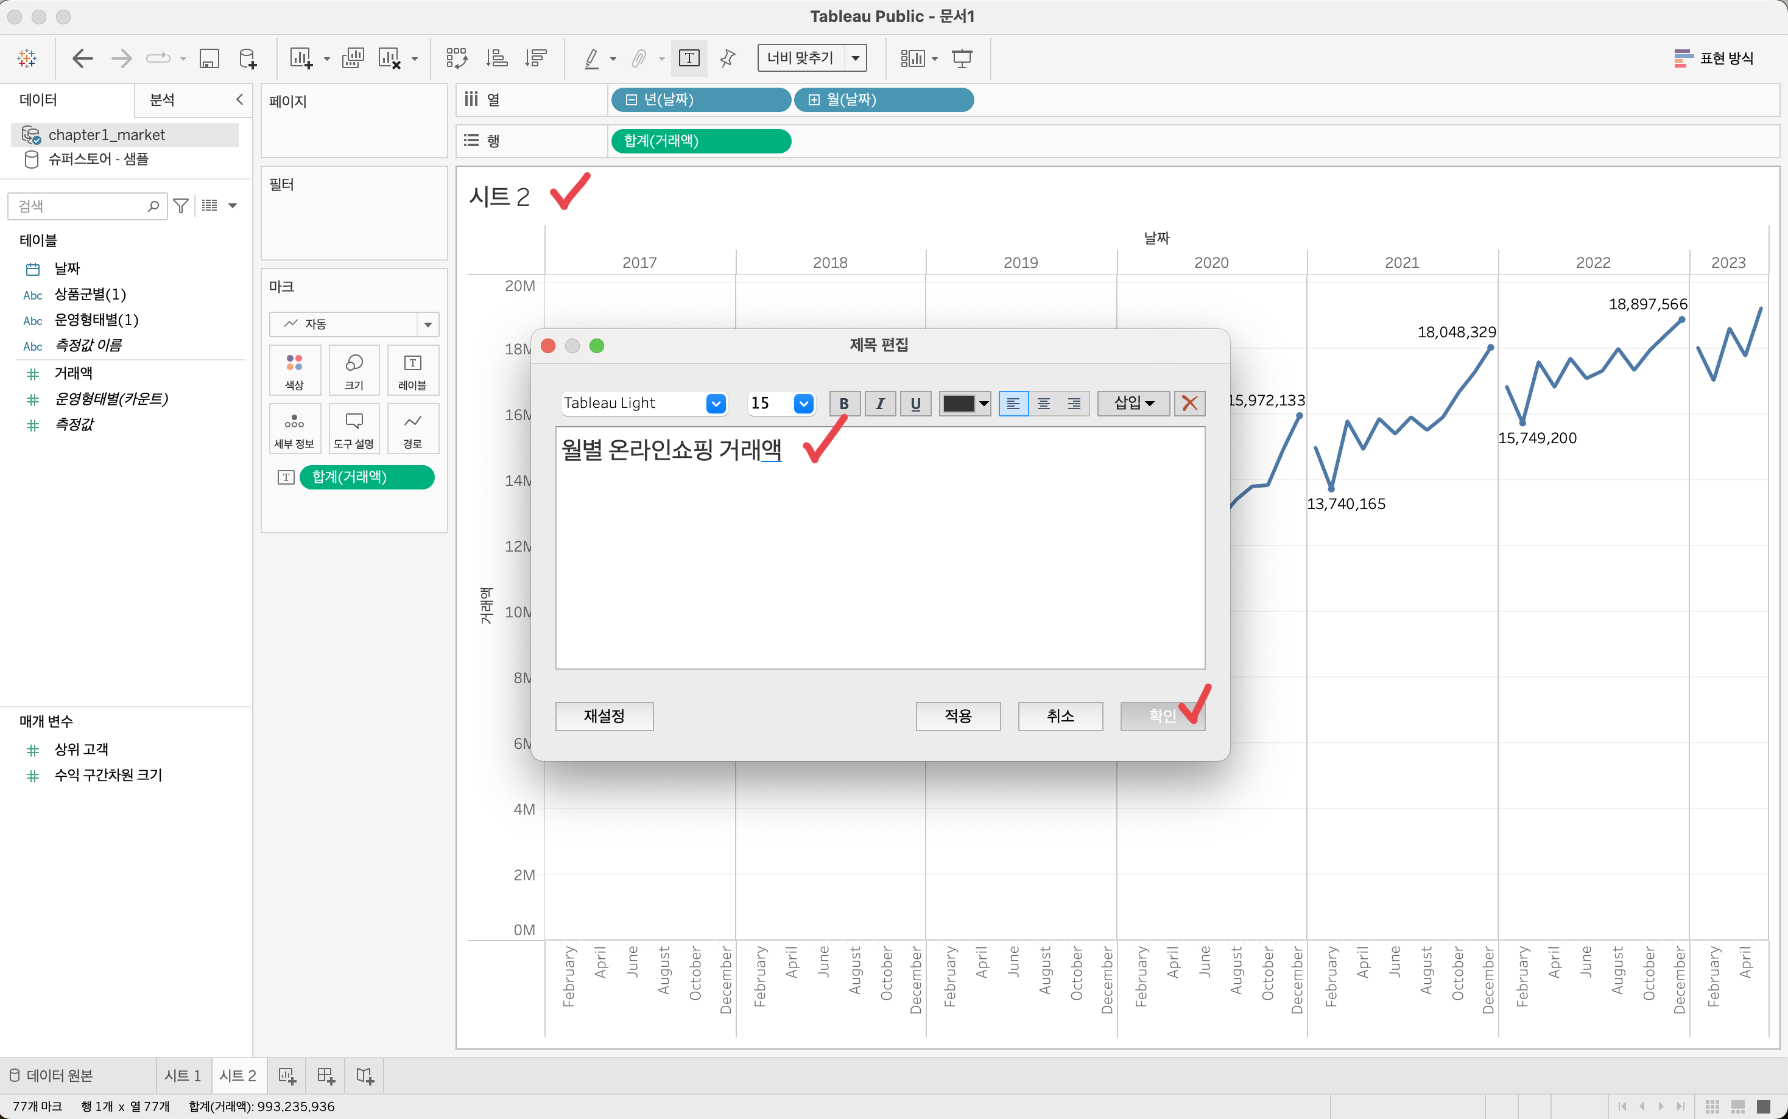Click the swap rows and columns icon
The height and width of the screenshot is (1119, 1788).
tap(457, 58)
